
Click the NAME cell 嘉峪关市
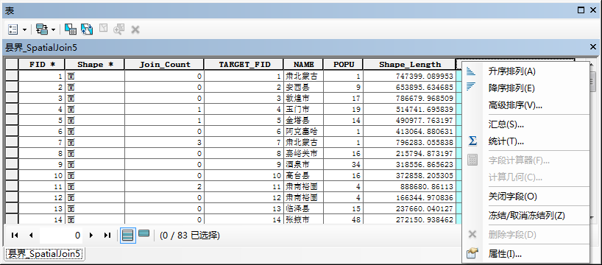coord(303,154)
